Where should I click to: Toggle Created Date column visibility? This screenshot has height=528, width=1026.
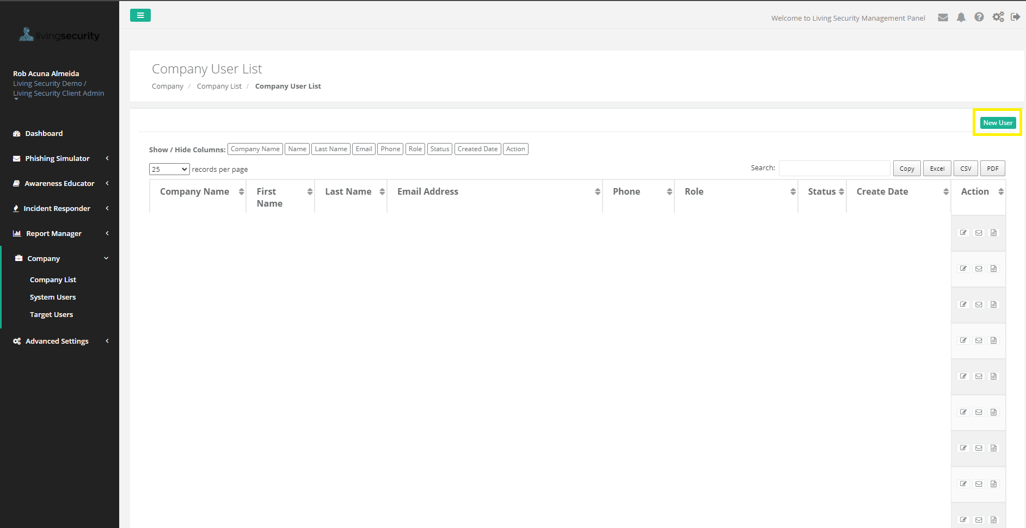(477, 149)
